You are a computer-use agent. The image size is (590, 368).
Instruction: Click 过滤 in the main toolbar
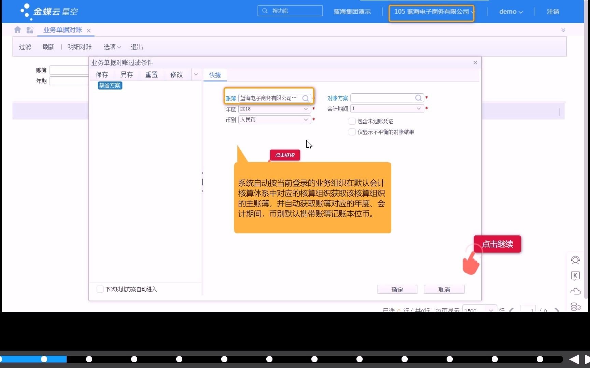click(x=25, y=47)
